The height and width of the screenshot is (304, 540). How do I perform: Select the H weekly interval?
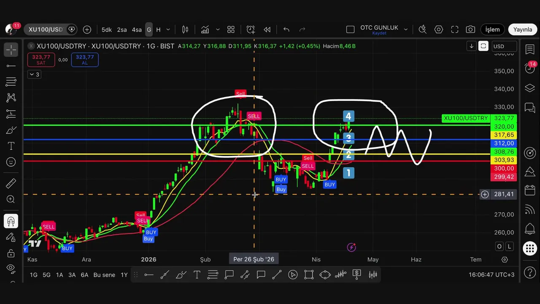[158, 30]
